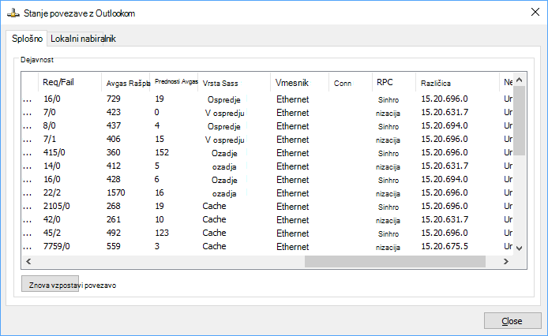Click Req/Fail cell 14/0
The height and width of the screenshot is (336, 548).
pos(52,166)
